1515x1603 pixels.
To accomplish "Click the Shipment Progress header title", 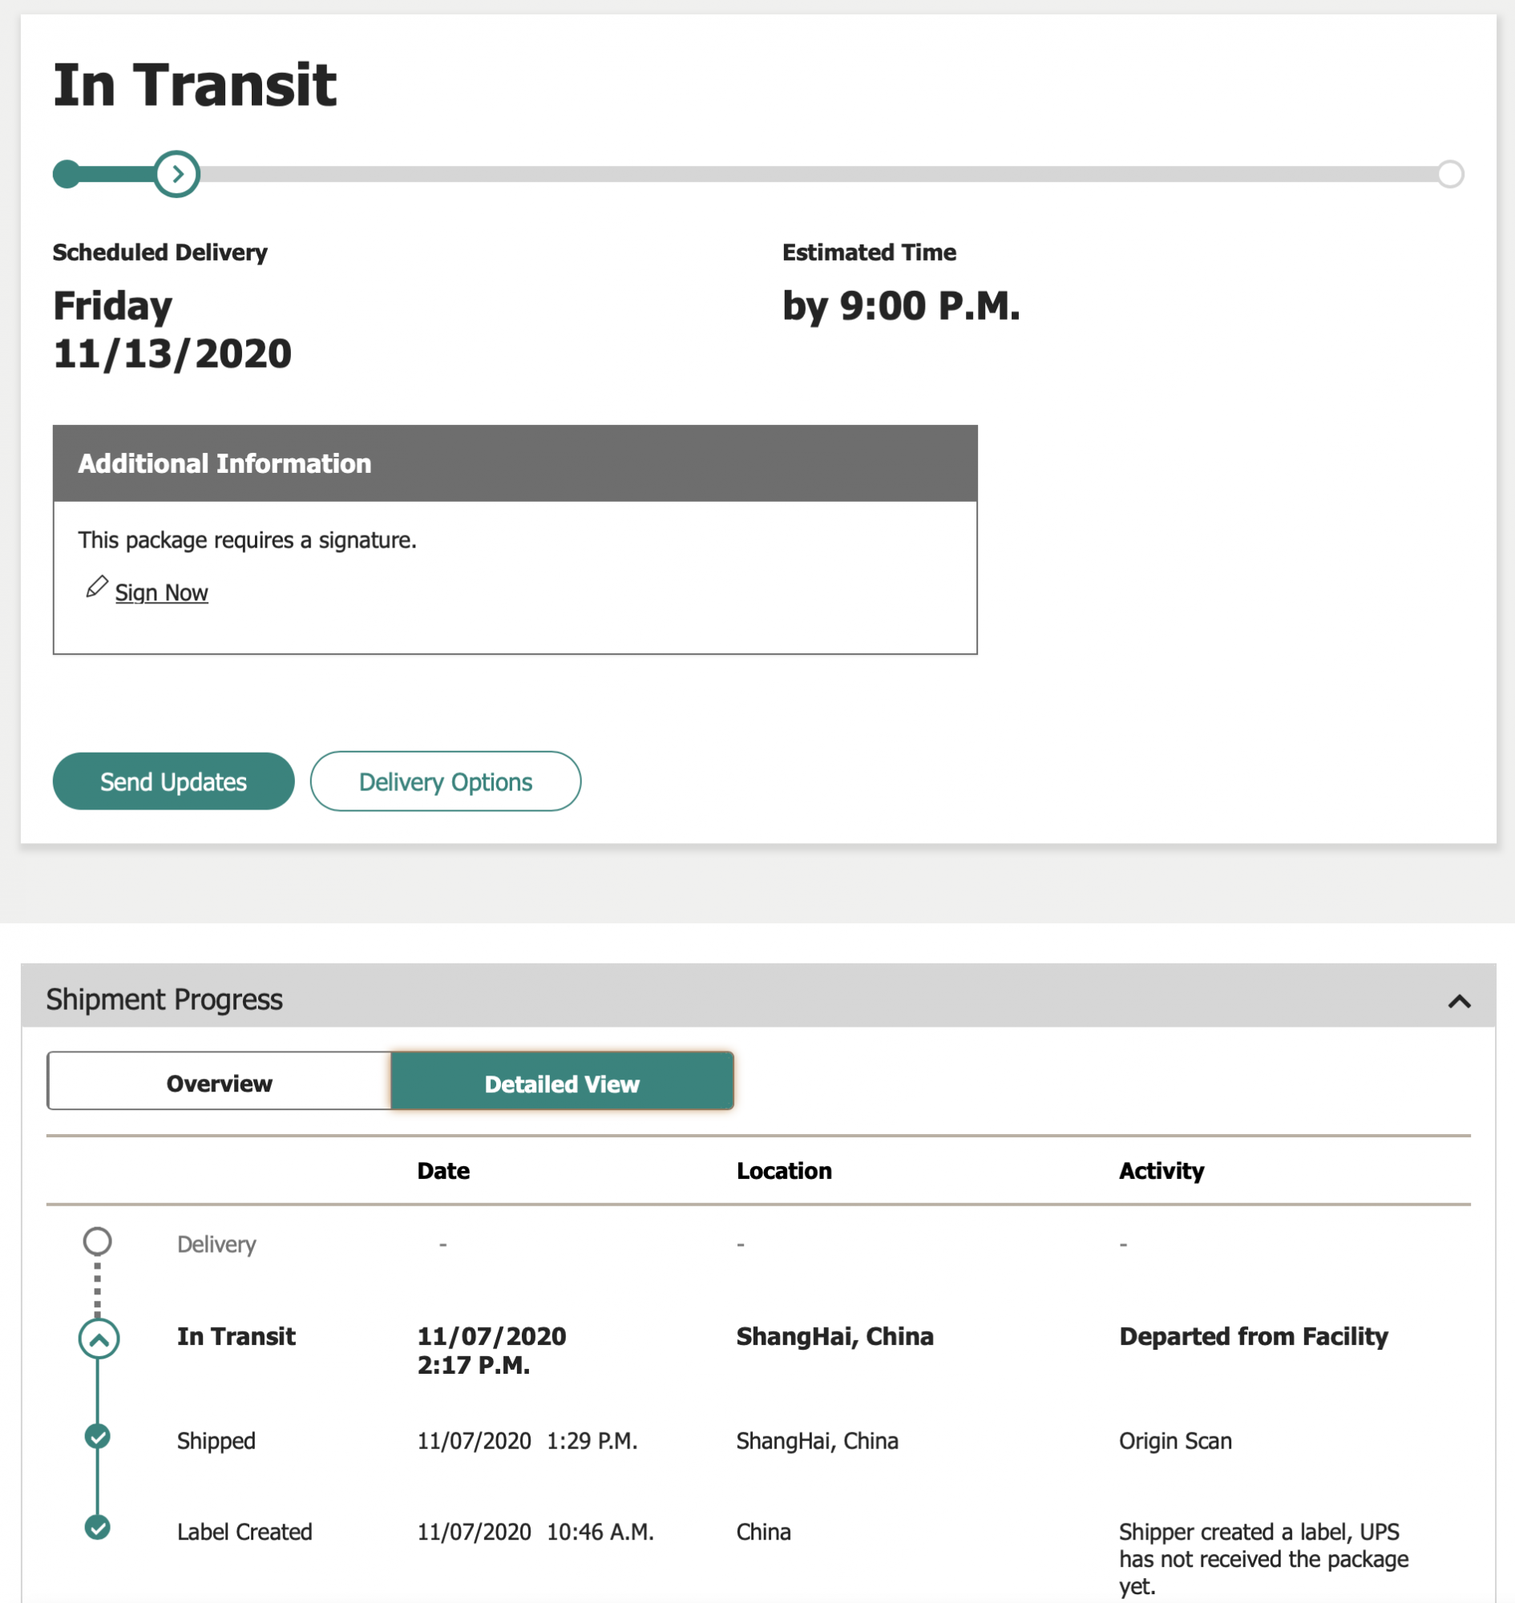I will coord(164,999).
